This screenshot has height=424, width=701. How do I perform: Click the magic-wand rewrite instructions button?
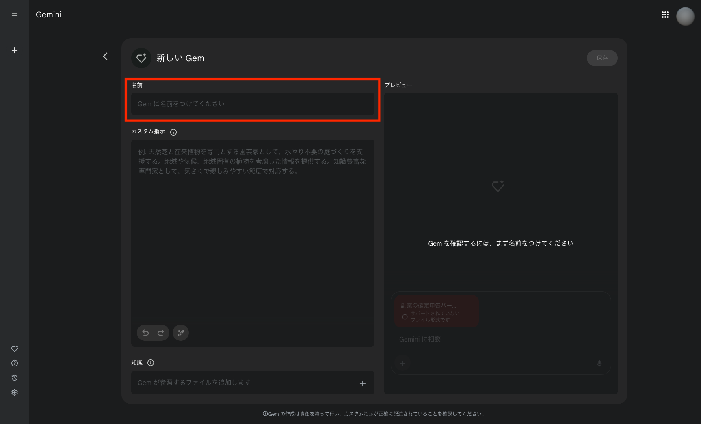[181, 333]
